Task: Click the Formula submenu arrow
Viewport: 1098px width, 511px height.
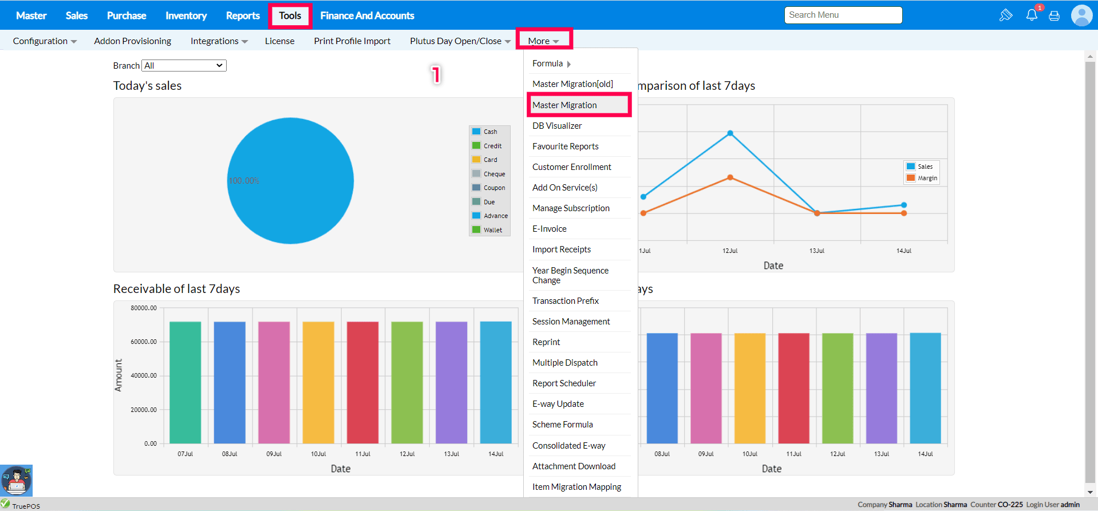Action: coord(568,64)
